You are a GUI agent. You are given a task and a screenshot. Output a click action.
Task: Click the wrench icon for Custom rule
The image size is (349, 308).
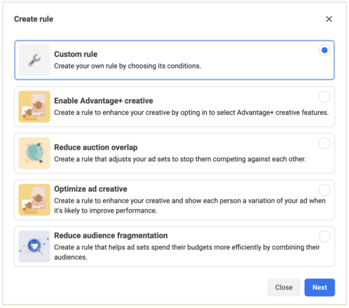(x=34, y=61)
